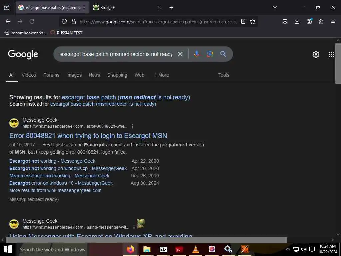
Task: Launch VLC media player from the taskbar
Action: (195, 249)
